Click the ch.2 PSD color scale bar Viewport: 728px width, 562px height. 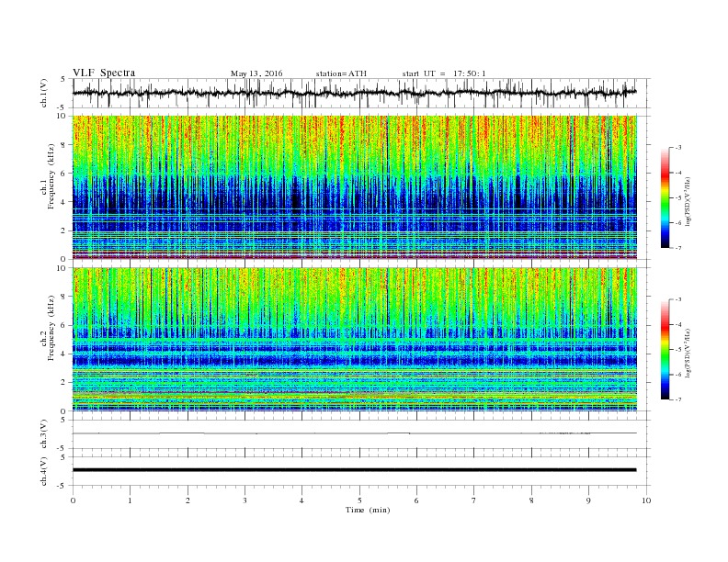[665, 349]
